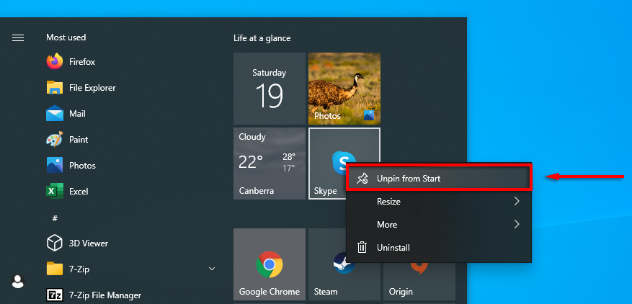
Task: Open Photos in the Most used list
Action: coord(71,165)
